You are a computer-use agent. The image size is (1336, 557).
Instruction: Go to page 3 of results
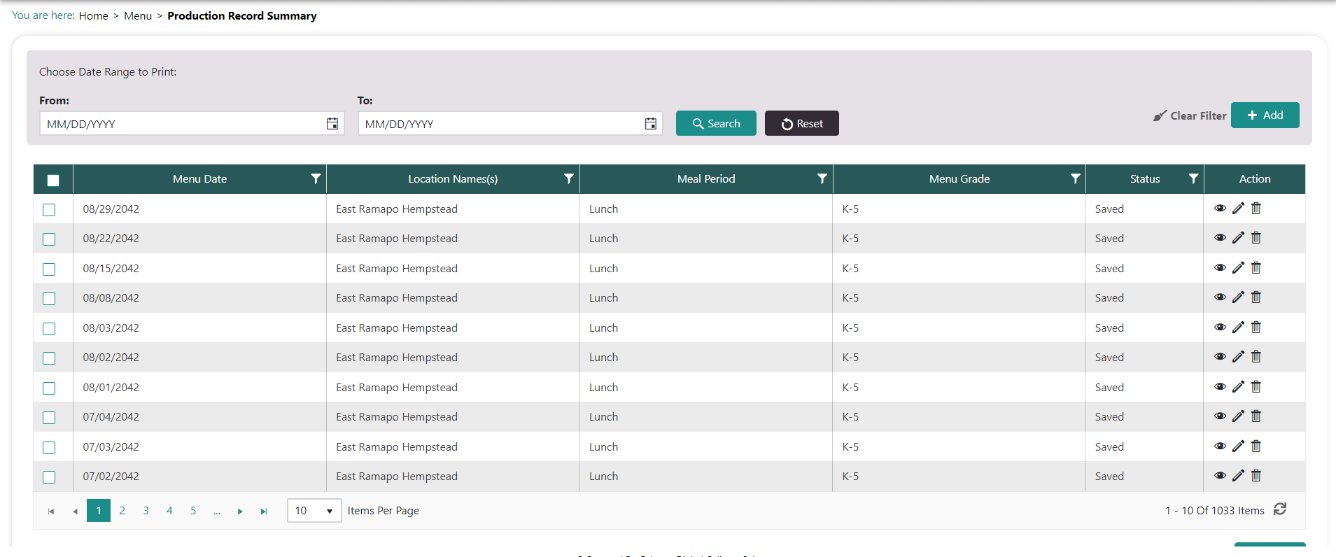coord(146,511)
